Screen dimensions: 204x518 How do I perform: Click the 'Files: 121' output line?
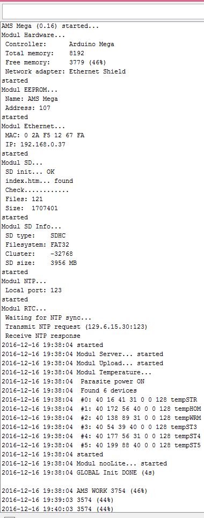[x=24, y=199]
